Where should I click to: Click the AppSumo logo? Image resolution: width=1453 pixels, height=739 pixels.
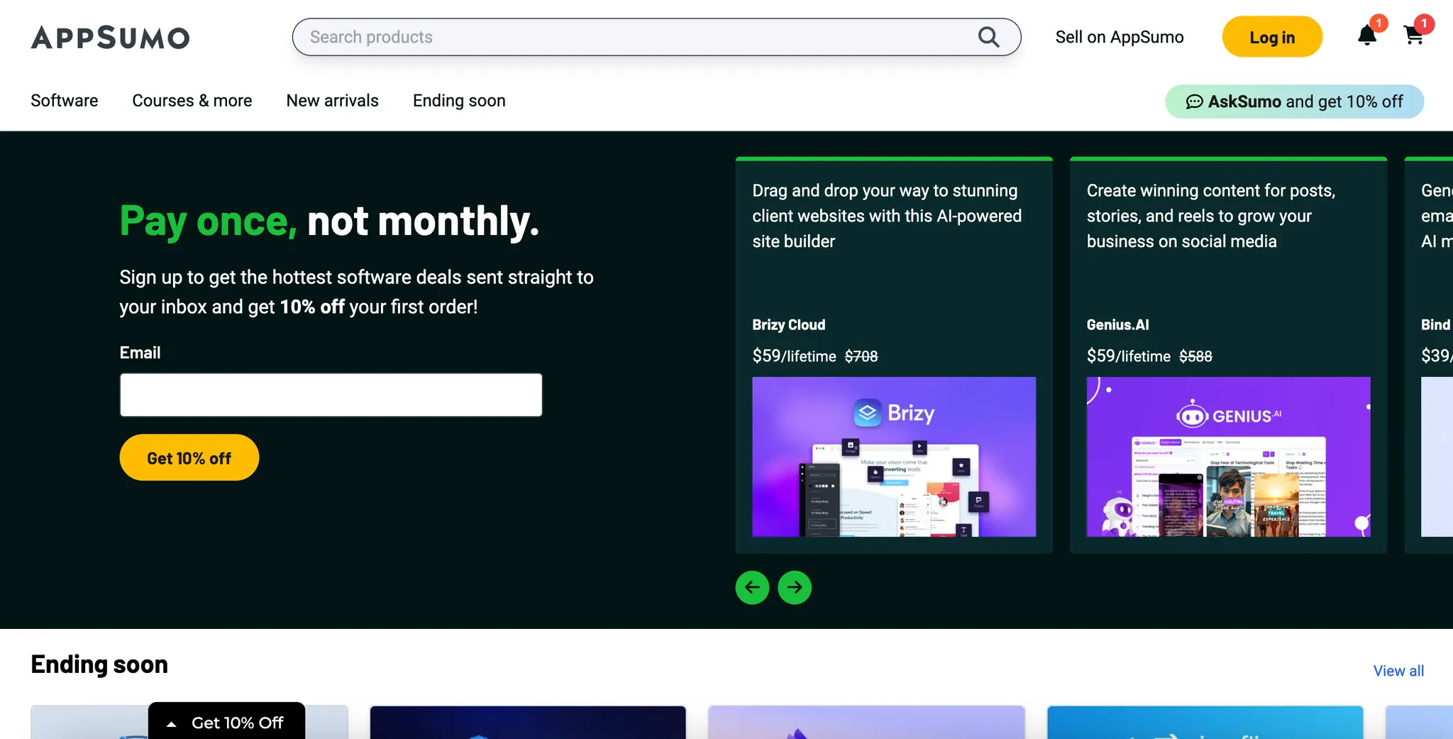tap(110, 37)
